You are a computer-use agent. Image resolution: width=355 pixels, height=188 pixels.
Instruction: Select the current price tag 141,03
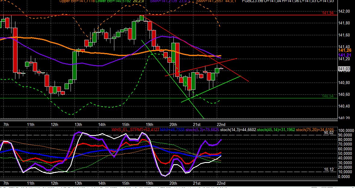tap(344, 69)
